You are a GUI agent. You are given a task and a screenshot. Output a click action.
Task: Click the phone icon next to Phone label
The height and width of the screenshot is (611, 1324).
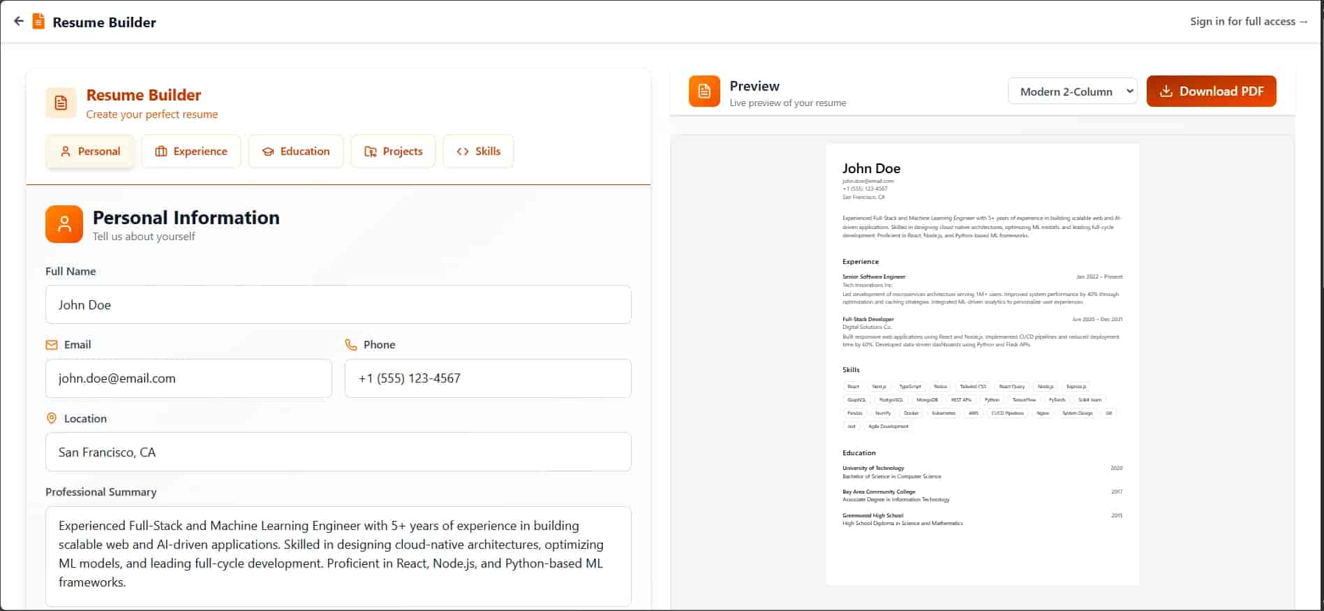click(x=351, y=345)
